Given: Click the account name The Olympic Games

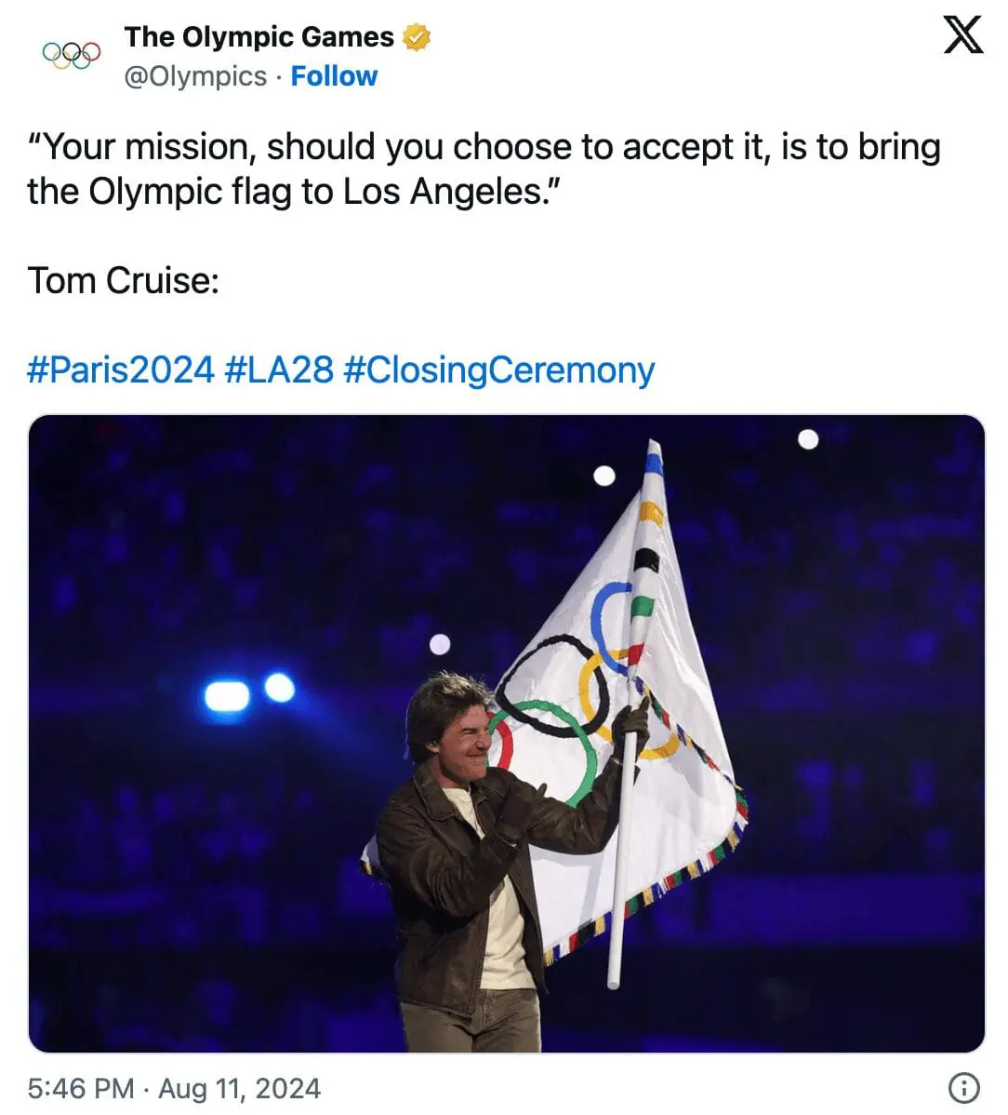Looking at the screenshot, I should point(260,37).
